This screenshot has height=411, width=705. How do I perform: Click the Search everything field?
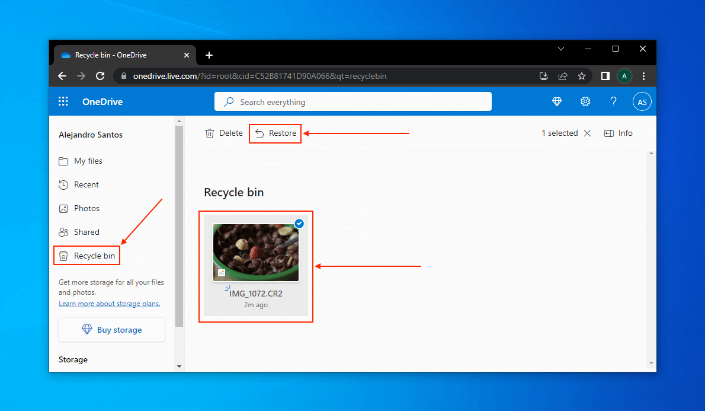click(353, 102)
